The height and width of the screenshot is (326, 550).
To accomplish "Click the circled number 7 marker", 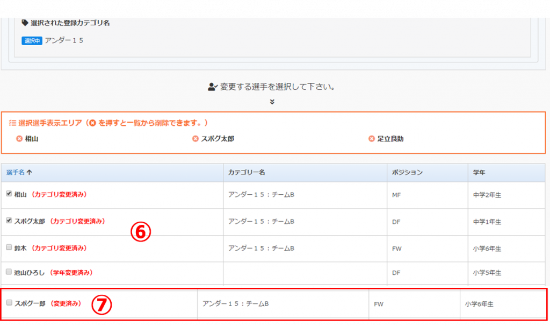I will 102,304.
